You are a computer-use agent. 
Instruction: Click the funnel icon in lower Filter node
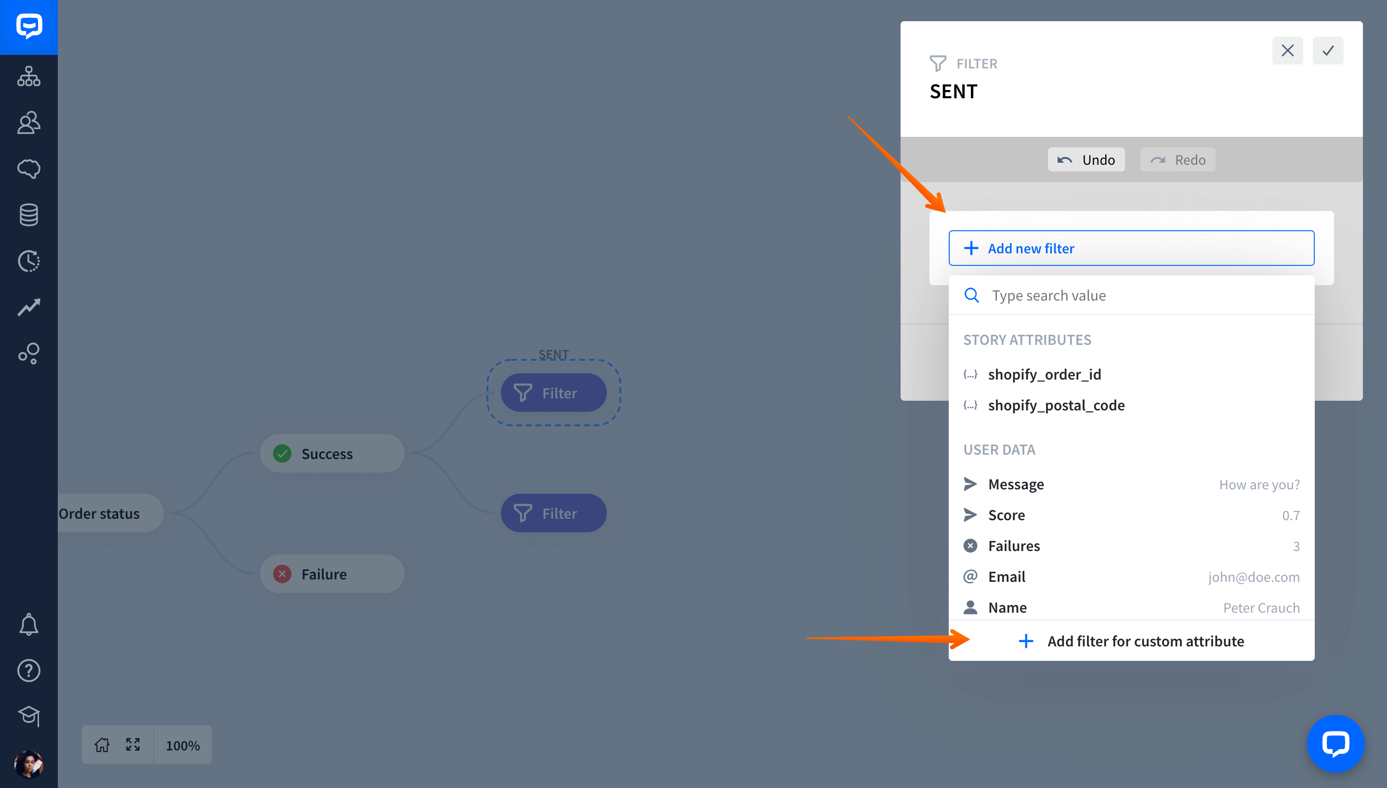tap(523, 513)
